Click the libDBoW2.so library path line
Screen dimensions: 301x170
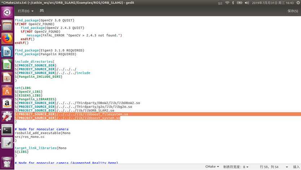click(x=77, y=103)
